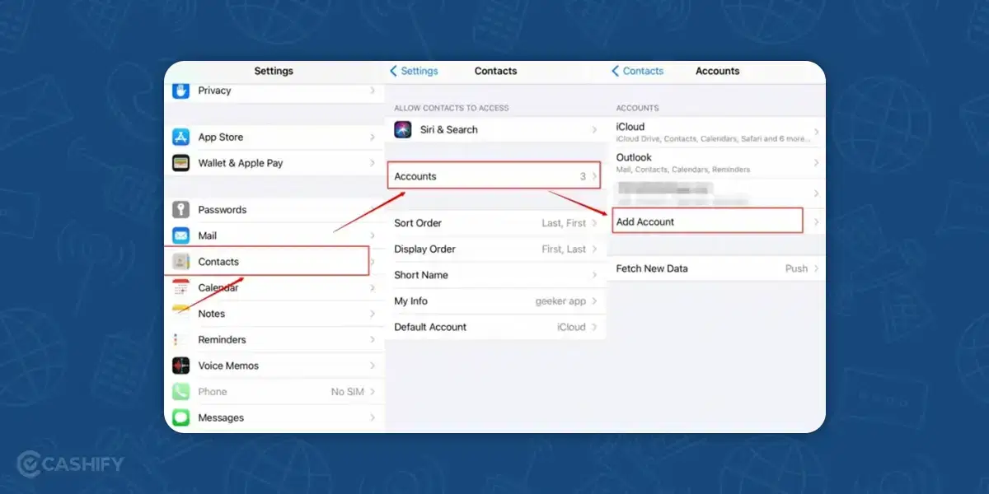The image size is (989, 494).
Task: Tap the Calendar icon
Action: pos(180,287)
